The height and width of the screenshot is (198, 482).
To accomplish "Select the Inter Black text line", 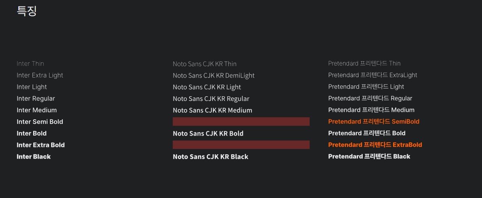I will [x=34, y=156].
